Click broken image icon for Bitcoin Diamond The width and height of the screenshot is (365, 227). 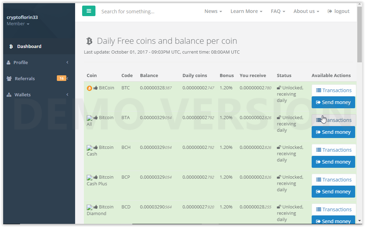[x=89, y=207]
